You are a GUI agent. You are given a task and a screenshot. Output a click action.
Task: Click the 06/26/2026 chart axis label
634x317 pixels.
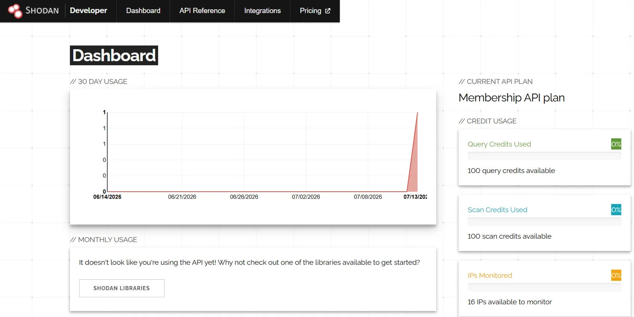tap(244, 197)
